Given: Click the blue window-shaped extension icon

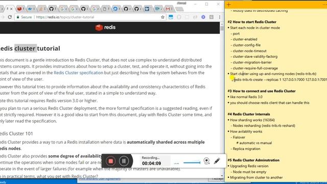Looking at the screenshot, I should pos(171,17).
